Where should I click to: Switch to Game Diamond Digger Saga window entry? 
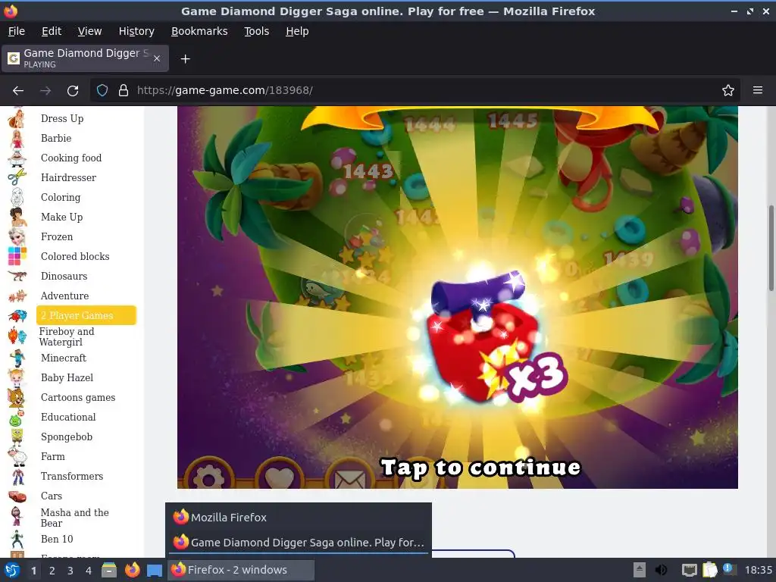299,543
